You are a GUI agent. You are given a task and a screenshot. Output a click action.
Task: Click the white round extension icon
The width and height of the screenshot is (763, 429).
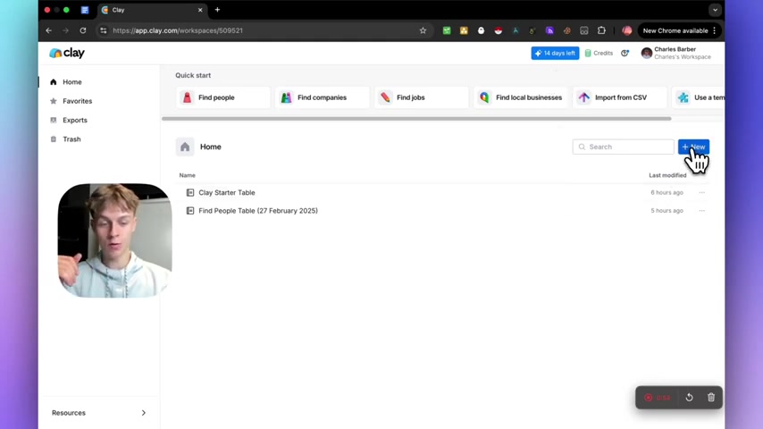coord(481,30)
